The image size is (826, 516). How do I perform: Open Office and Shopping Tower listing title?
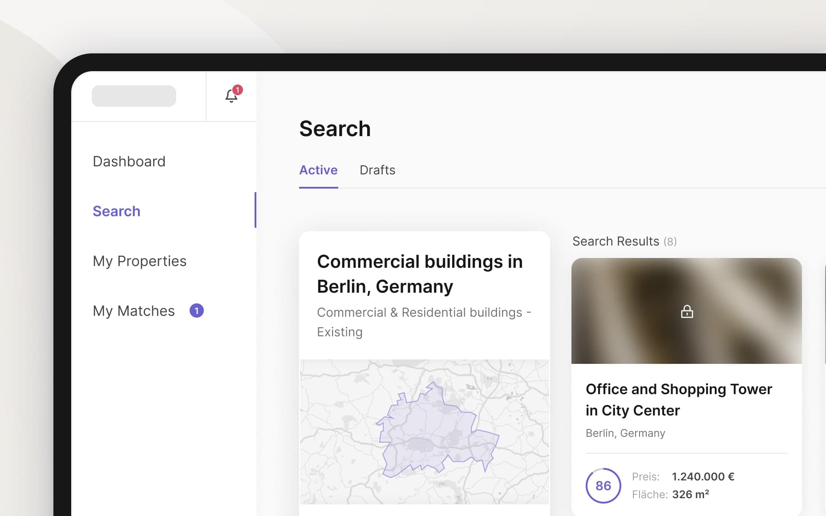[x=679, y=399]
